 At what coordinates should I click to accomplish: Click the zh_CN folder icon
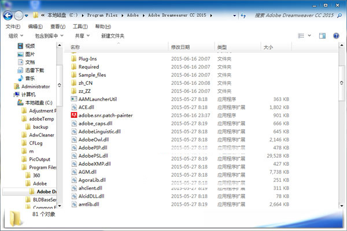click(73, 83)
